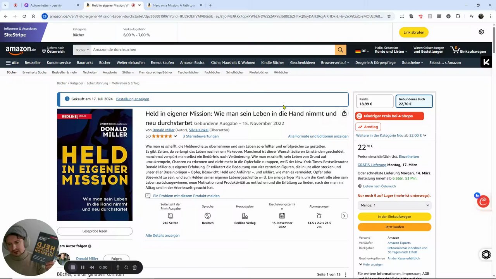496x279 pixels.
Task: Expand the star ratings popover arrow
Action: (175, 136)
